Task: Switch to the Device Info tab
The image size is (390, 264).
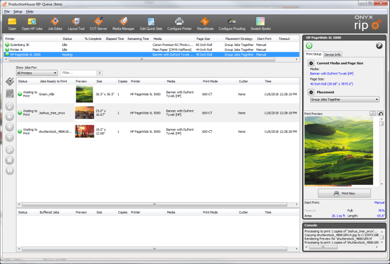Action: [x=333, y=54]
